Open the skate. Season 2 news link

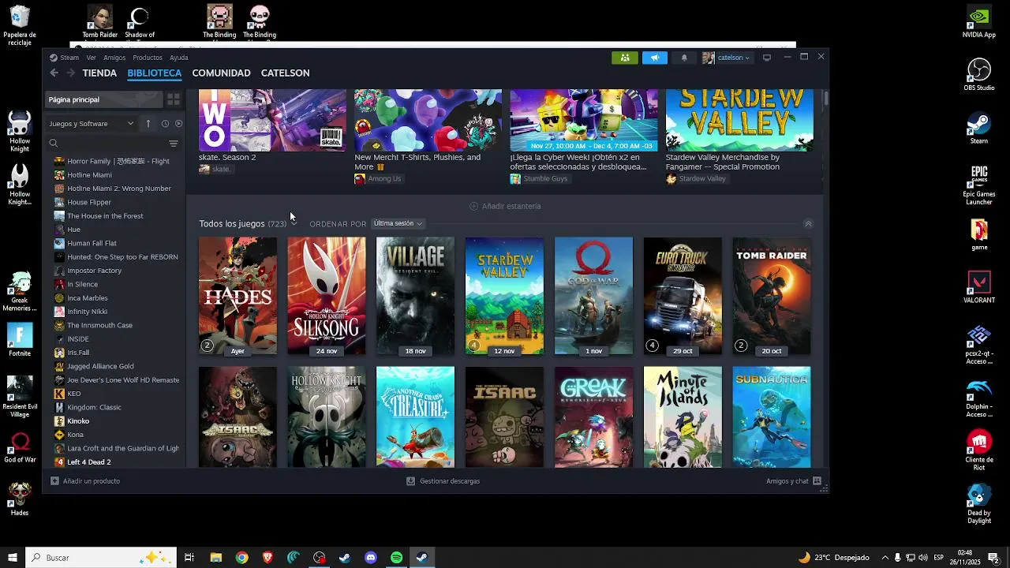227,157
